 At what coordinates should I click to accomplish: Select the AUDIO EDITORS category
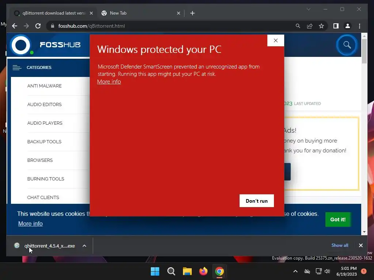44,105
